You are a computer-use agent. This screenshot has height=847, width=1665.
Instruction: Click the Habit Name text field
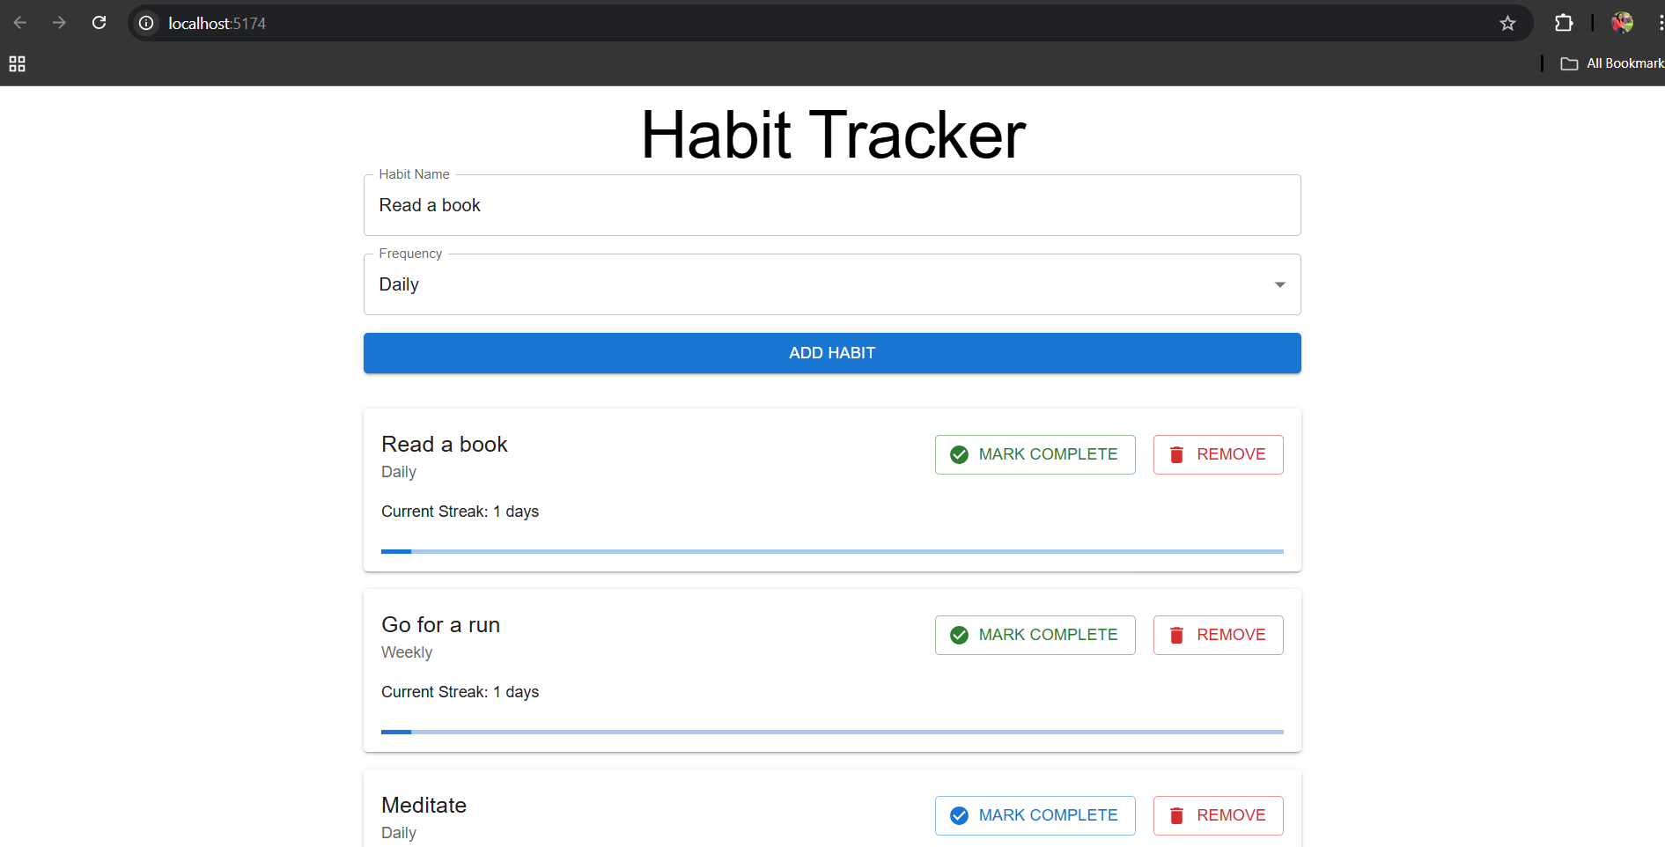831,205
